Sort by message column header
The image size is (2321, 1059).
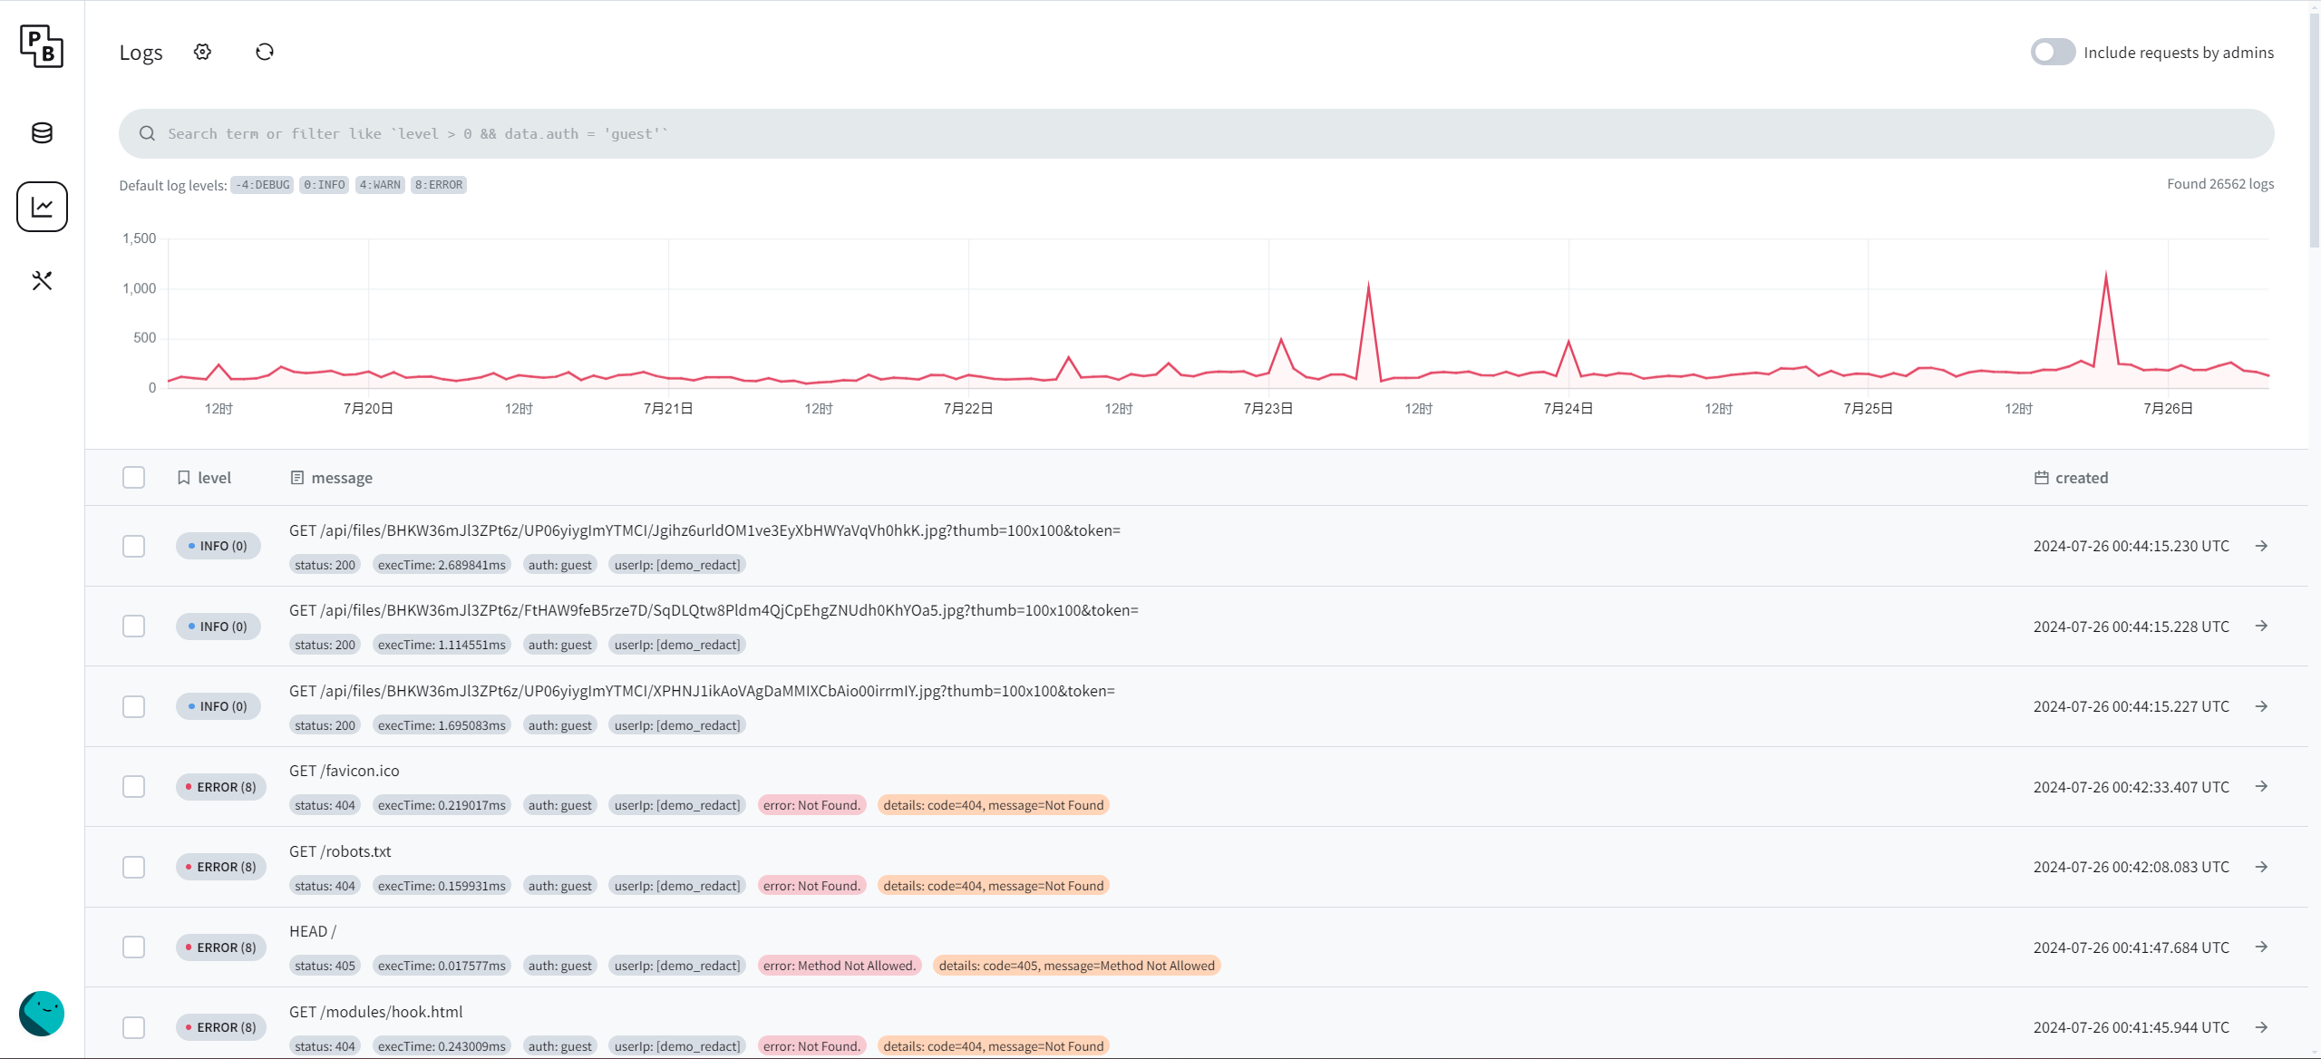(331, 478)
